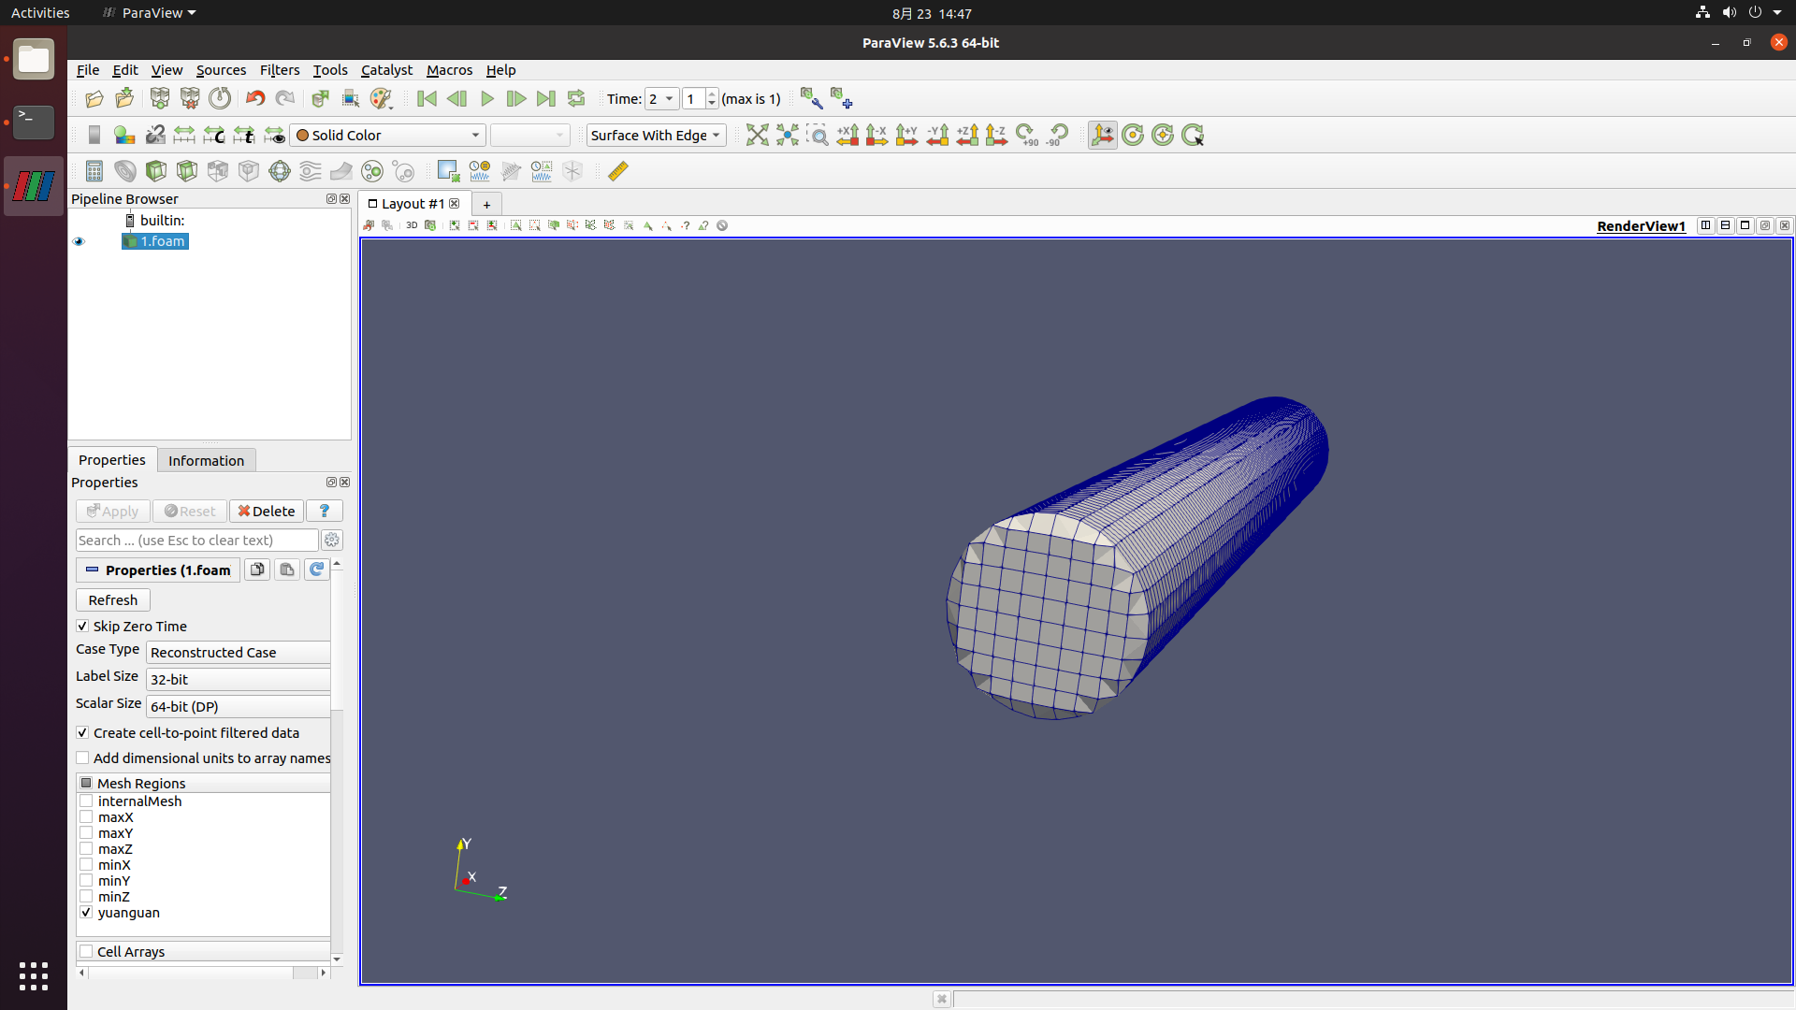
Task: Apply the Contour filter icon
Action: (x=125, y=171)
